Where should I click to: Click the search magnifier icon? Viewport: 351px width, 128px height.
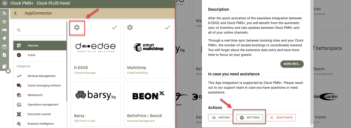[x=19, y=30]
